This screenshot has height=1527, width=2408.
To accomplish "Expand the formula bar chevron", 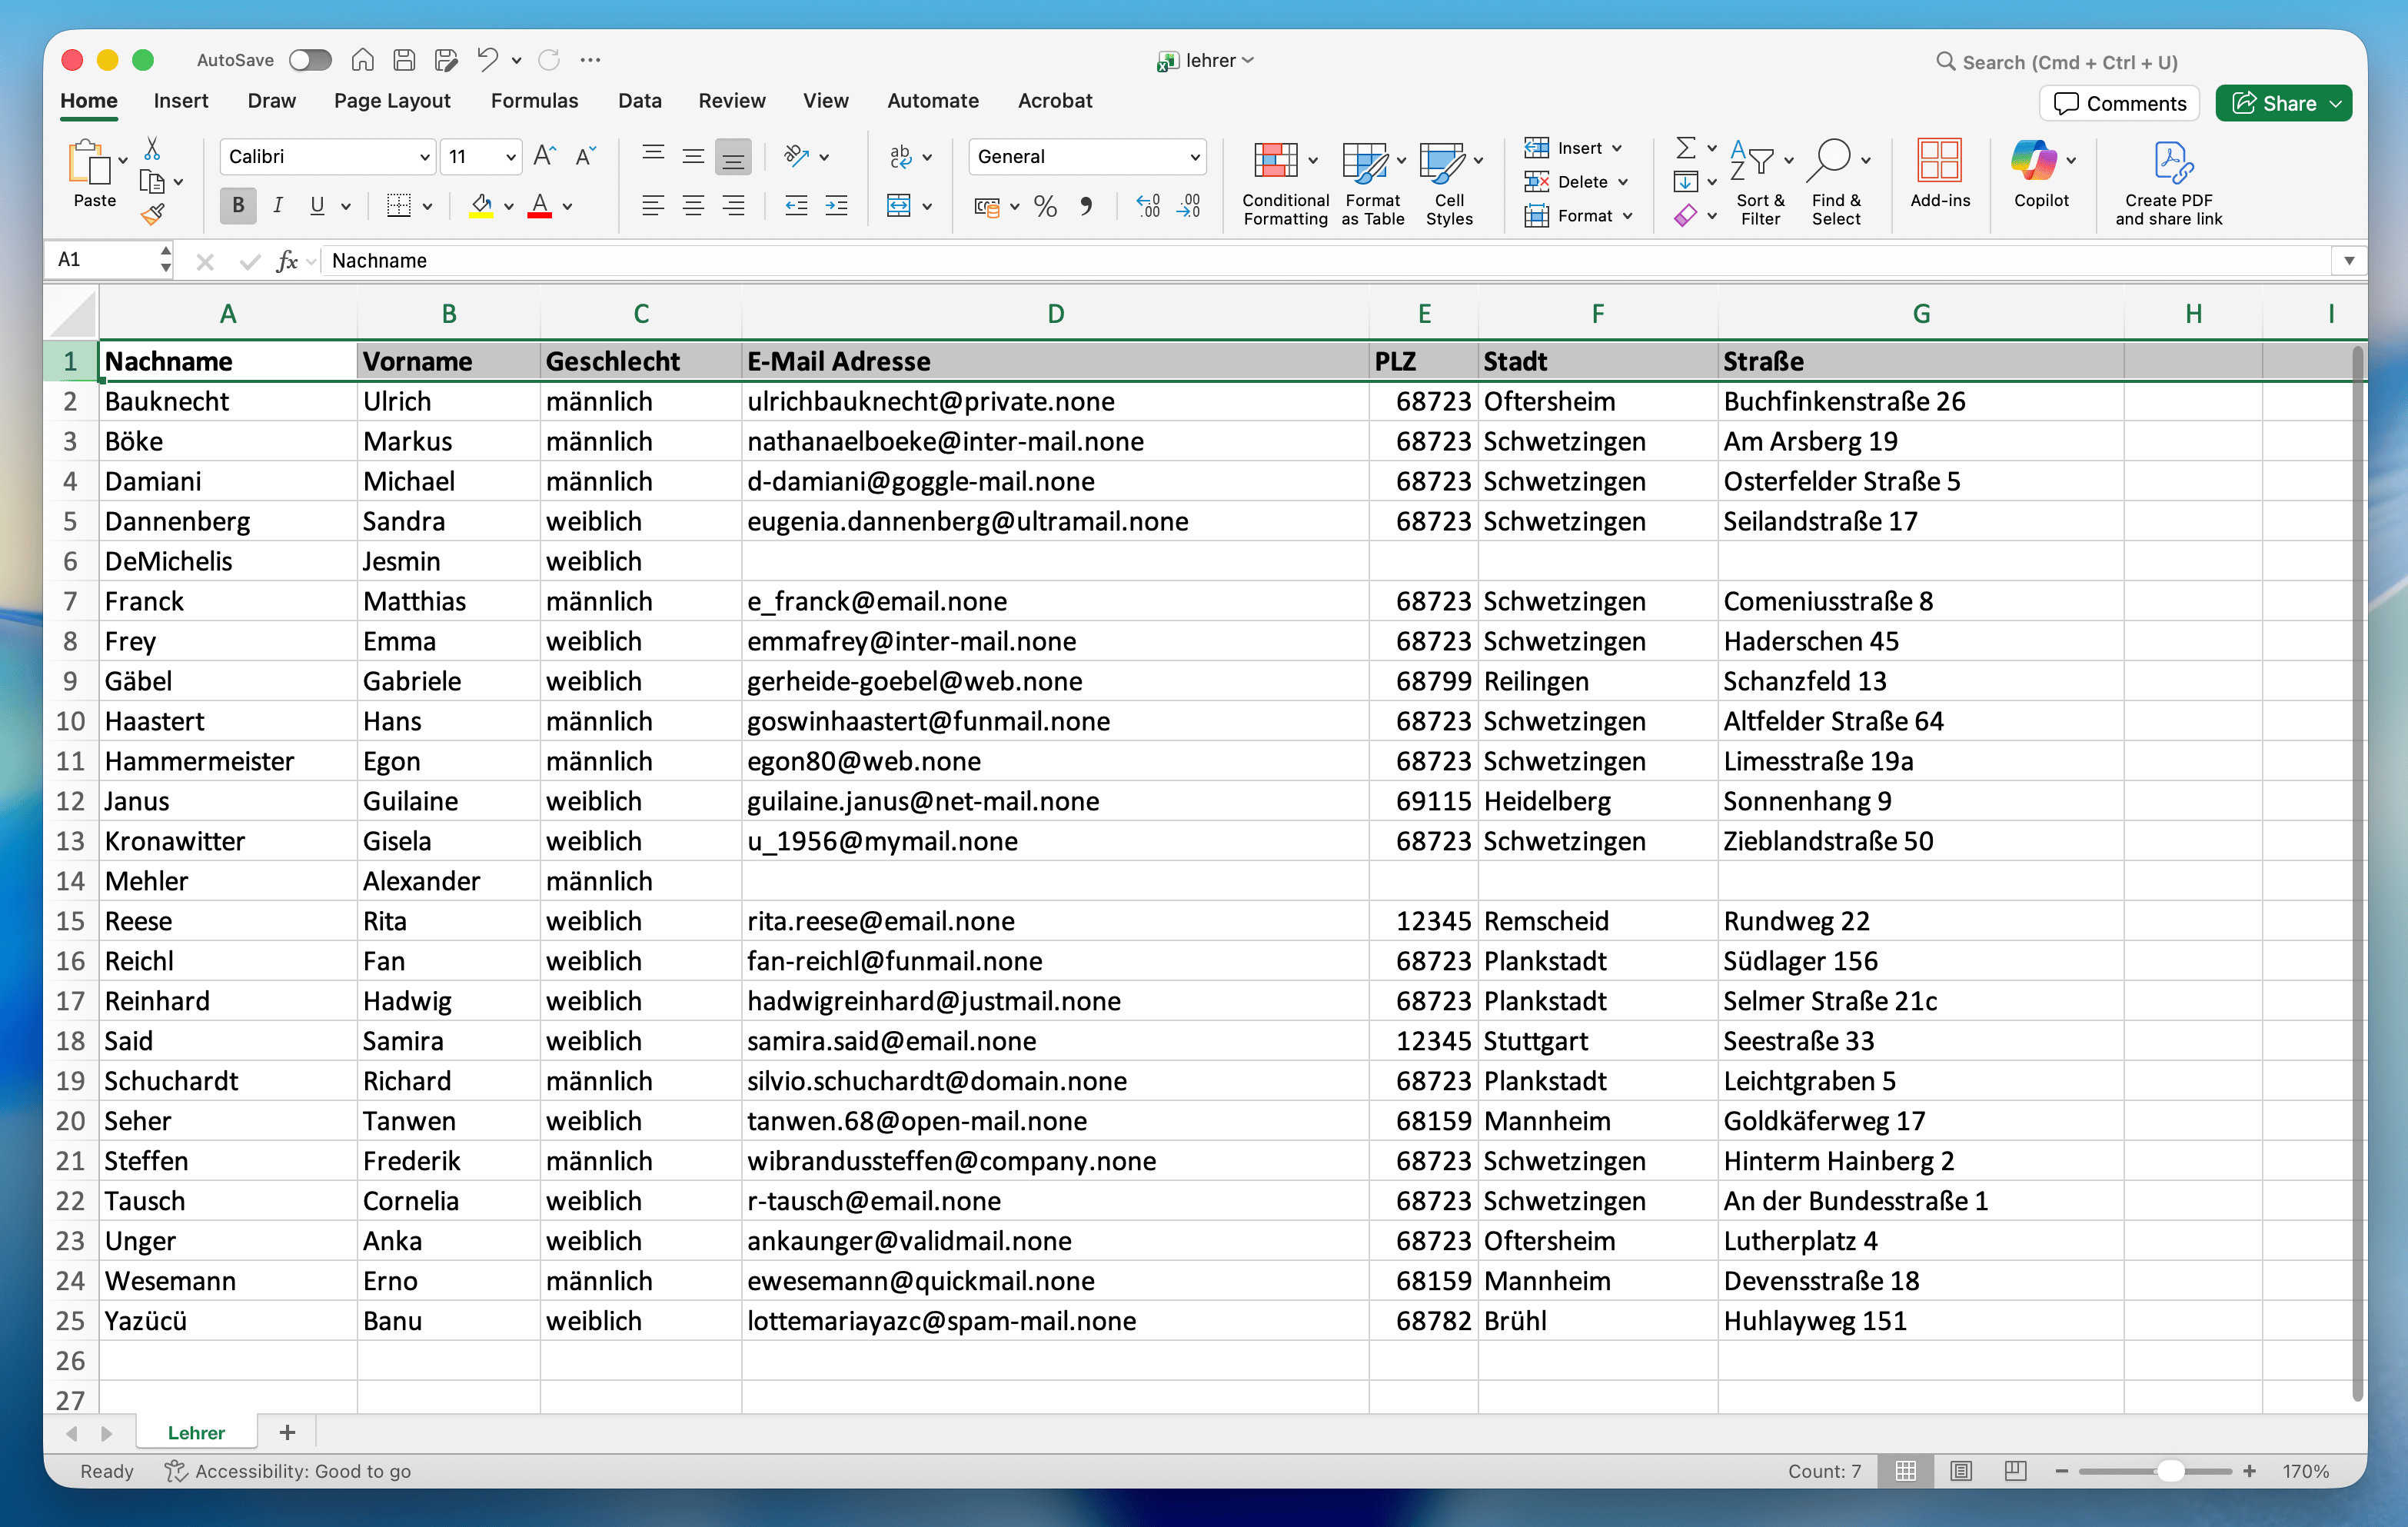I will click(2348, 261).
